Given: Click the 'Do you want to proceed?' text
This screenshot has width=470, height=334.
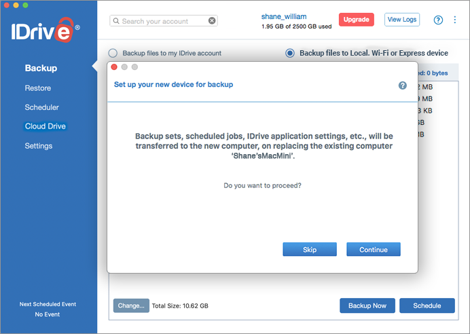Looking at the screenshot, I should [263, 186].
